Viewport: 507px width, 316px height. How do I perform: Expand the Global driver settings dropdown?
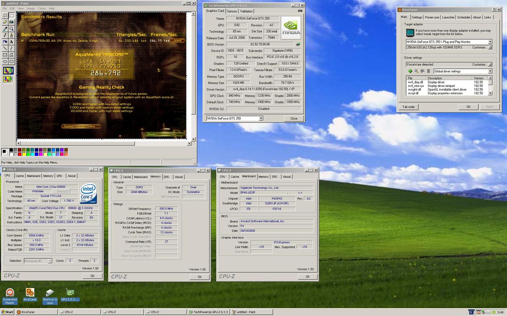pyautogui.click(x=490, y=71)
